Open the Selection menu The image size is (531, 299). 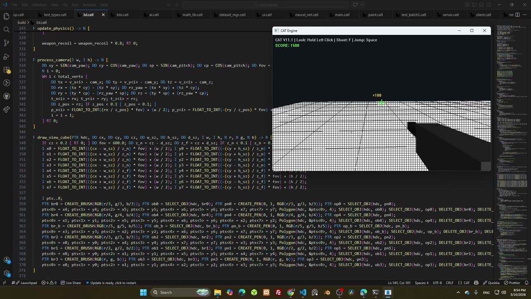tap(39, 5)
